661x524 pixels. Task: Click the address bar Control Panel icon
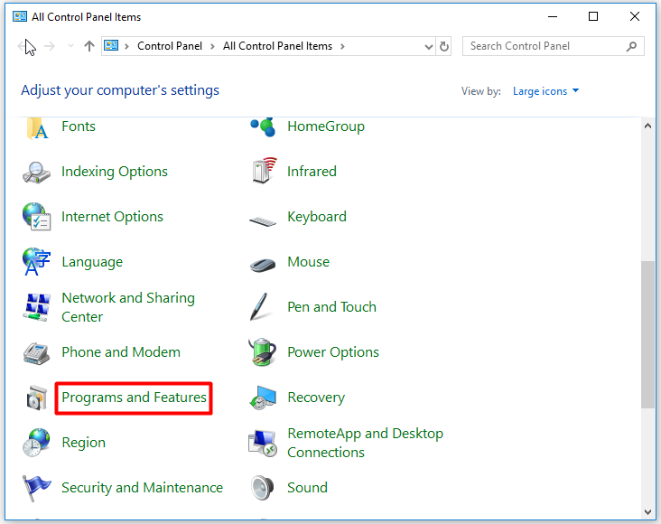pos(111,45)
